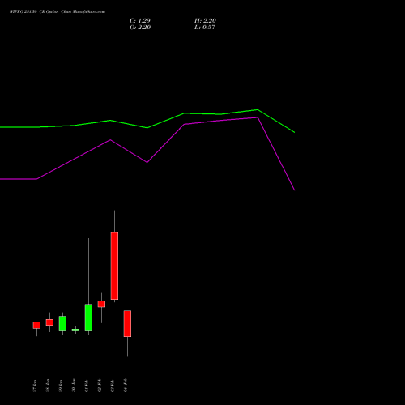Select the 02 Feb date label
This screenshot has width=405, height=405.
point(100,386)
